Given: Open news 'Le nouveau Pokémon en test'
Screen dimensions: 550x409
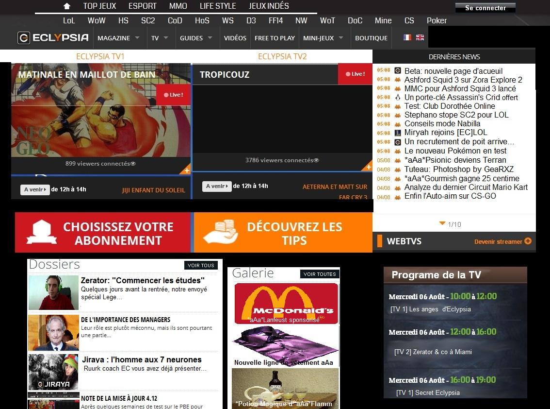Looking at the screenshot, I should [x=455, y=151].
